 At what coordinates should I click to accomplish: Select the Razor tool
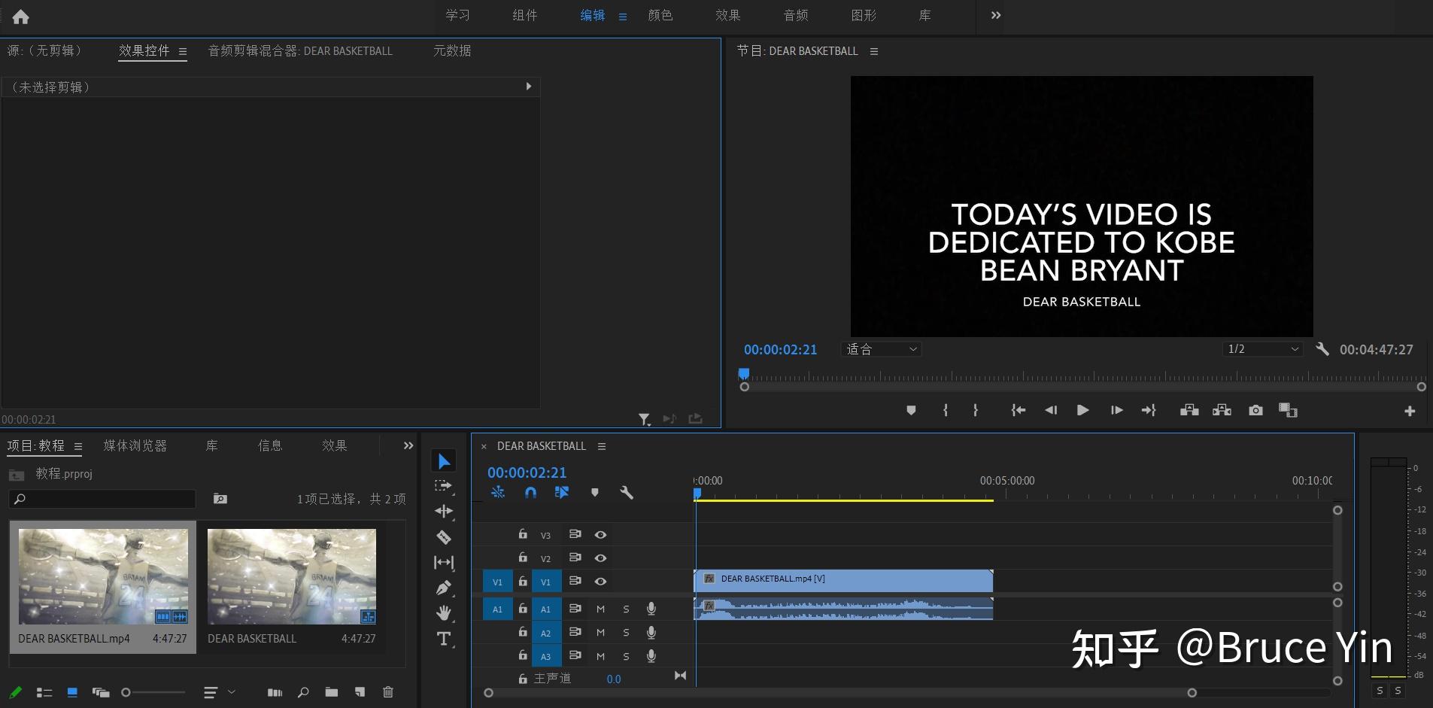pyautogui.click(x=444, y=537)
